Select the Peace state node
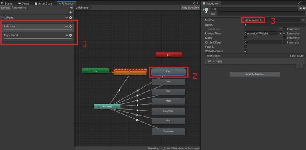306x150 pixels. tap(168, 101)
